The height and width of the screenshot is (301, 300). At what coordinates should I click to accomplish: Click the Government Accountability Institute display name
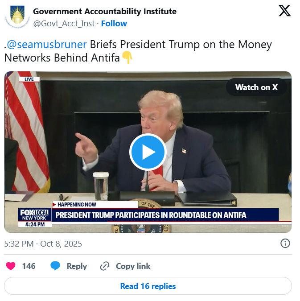[105, 11]
